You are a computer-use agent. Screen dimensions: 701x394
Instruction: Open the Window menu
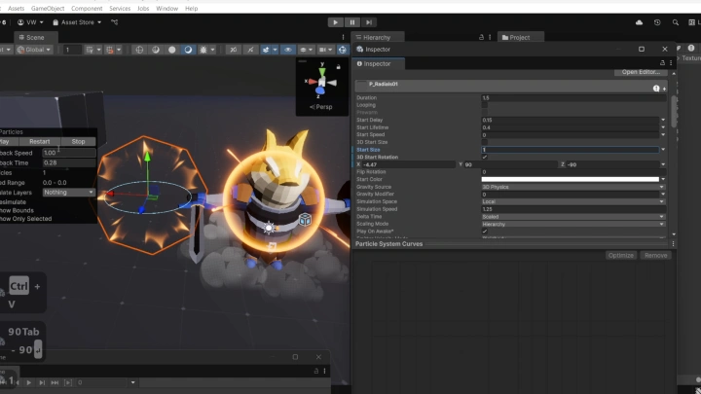tap(166, 9)
